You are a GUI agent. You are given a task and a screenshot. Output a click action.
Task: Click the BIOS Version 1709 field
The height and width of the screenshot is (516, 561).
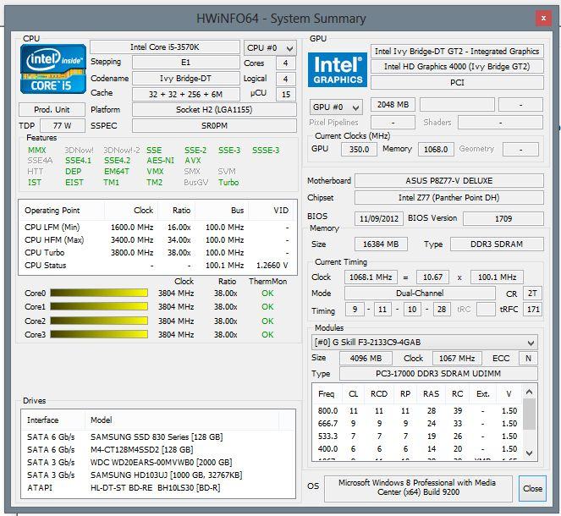503,218
